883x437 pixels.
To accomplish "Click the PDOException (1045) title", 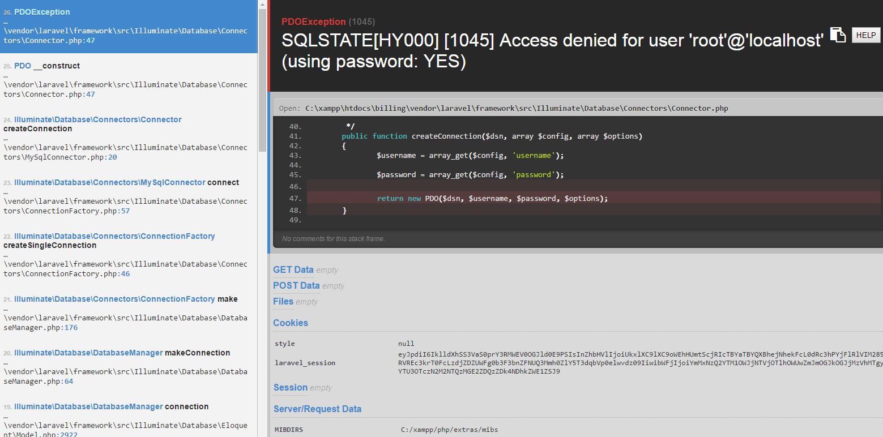I will (328, 22).
